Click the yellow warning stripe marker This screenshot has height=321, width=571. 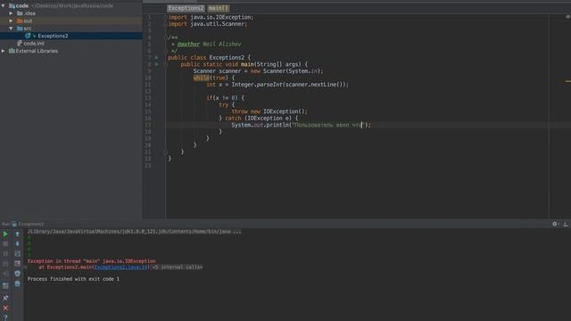click(x=568, y=81)
